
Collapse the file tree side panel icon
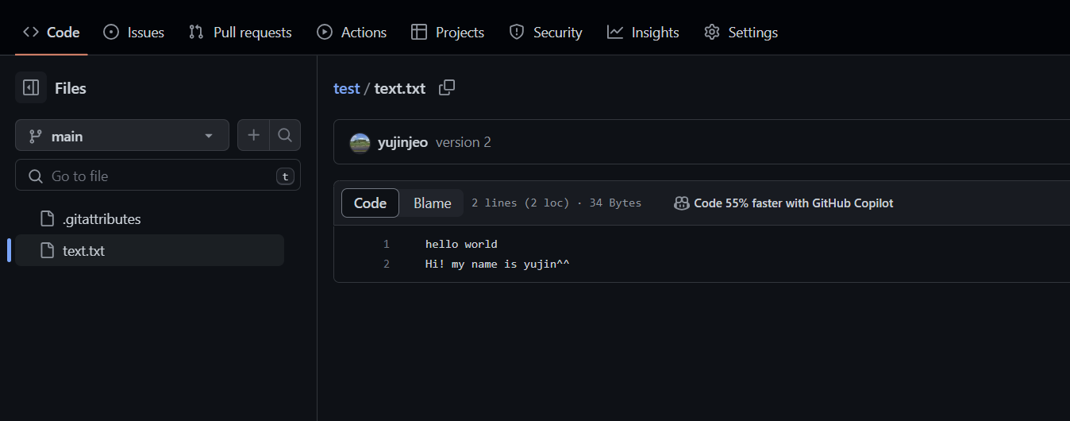(x=31, y=88)
